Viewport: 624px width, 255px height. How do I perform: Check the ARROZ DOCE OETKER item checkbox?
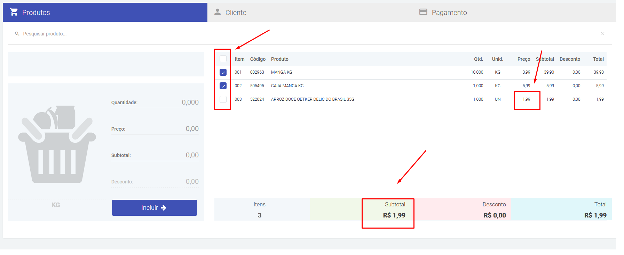click(x=223, y=99)
